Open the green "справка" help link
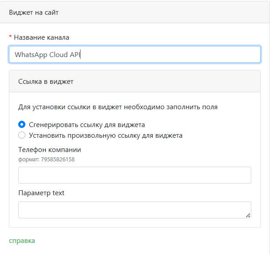 22,241
